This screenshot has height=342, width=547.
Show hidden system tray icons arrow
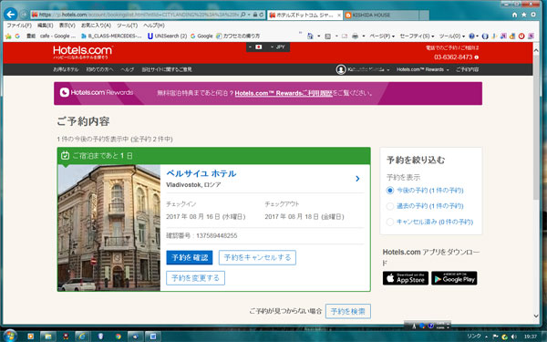tap(486, 337)
